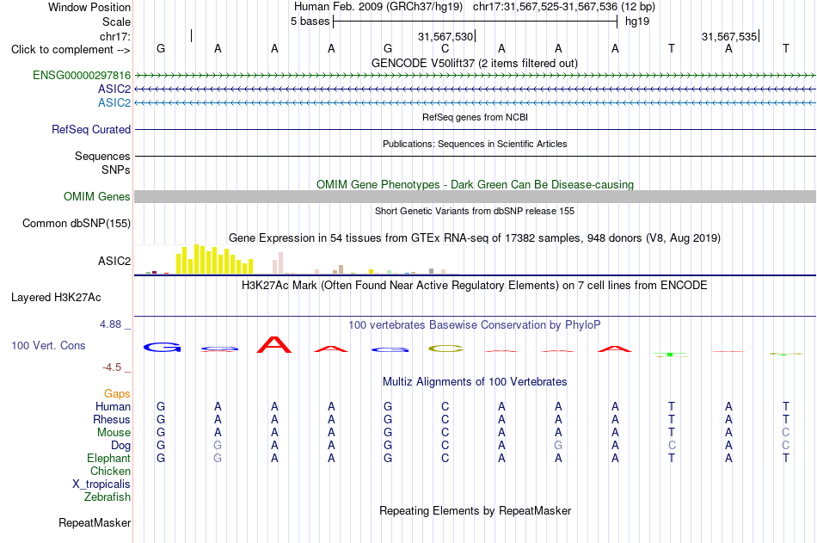Click the 'Sequences' track label

click(102, 156)
